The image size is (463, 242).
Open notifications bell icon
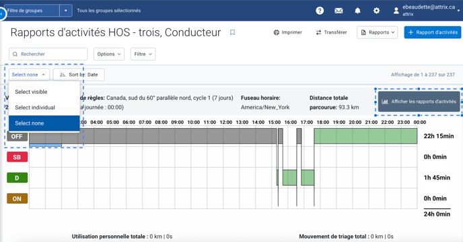[x=357, y=11]
